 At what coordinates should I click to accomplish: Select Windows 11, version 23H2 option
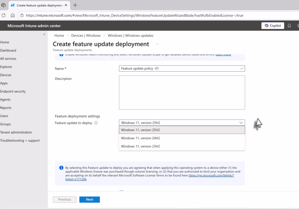pyautogui.click(x=182, y=146)
